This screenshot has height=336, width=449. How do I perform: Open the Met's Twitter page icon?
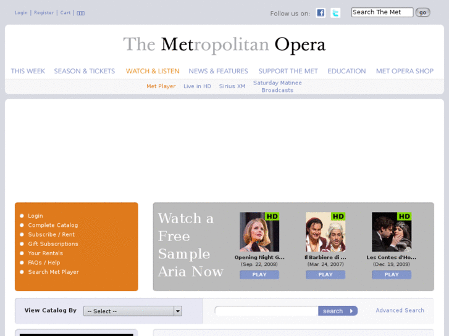pos(335,13)
